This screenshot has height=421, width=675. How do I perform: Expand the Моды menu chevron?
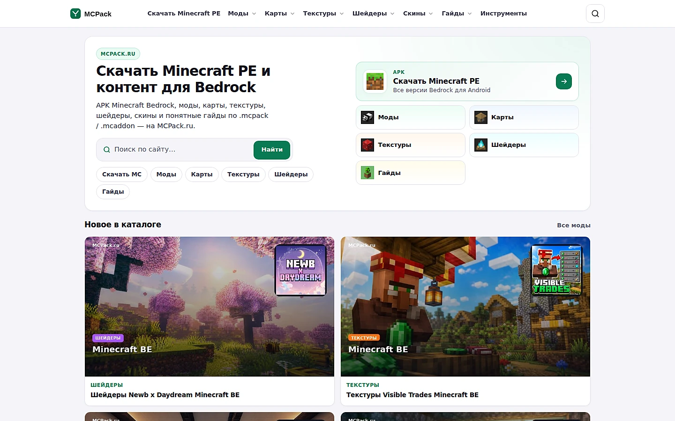254,14
